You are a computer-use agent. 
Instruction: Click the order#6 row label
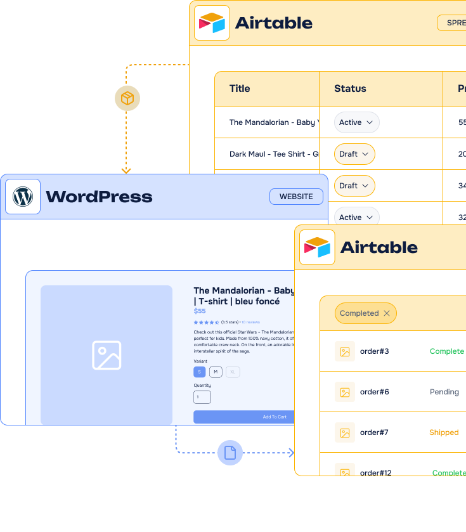coord(375,392)
